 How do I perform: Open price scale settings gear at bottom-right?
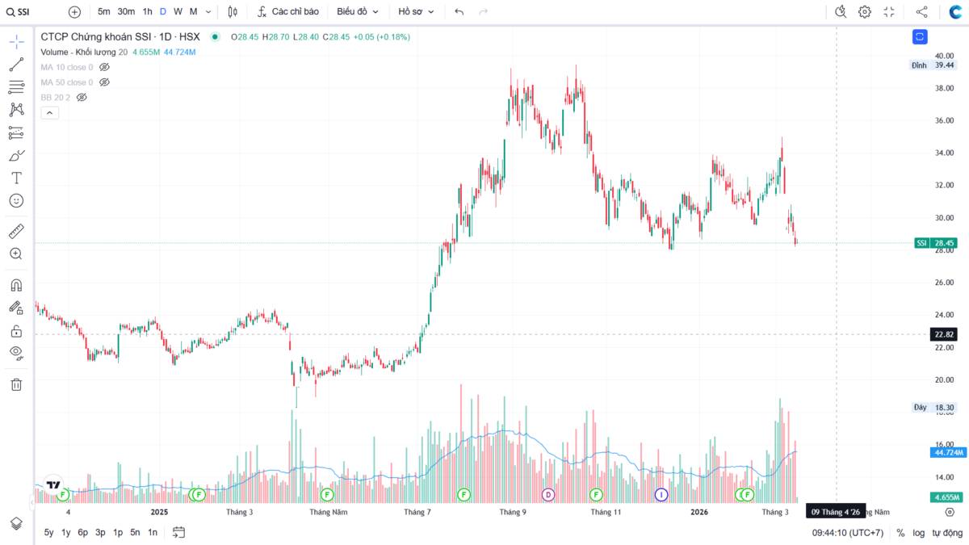(950, 512)
